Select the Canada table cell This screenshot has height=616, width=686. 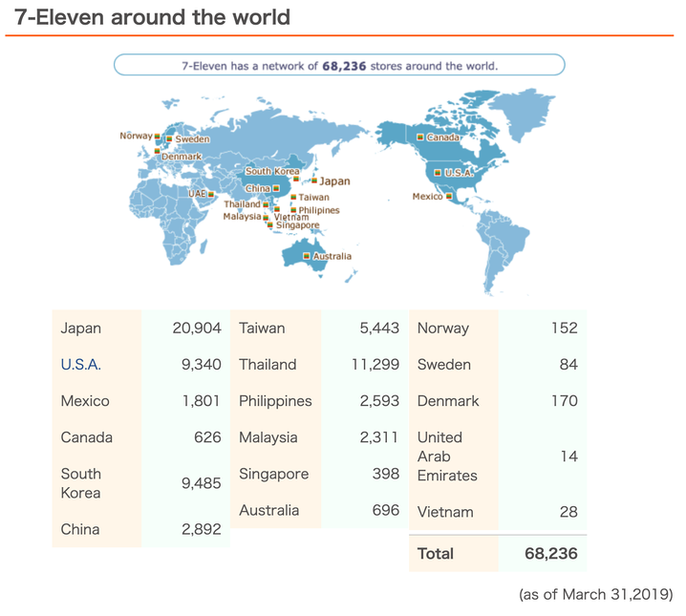(x=96, y=437)
